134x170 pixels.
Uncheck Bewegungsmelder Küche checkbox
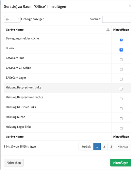coord(121,40)
